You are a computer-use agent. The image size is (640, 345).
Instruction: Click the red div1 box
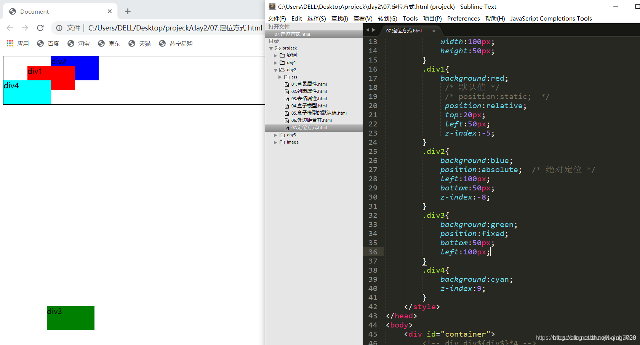point(51,78)
